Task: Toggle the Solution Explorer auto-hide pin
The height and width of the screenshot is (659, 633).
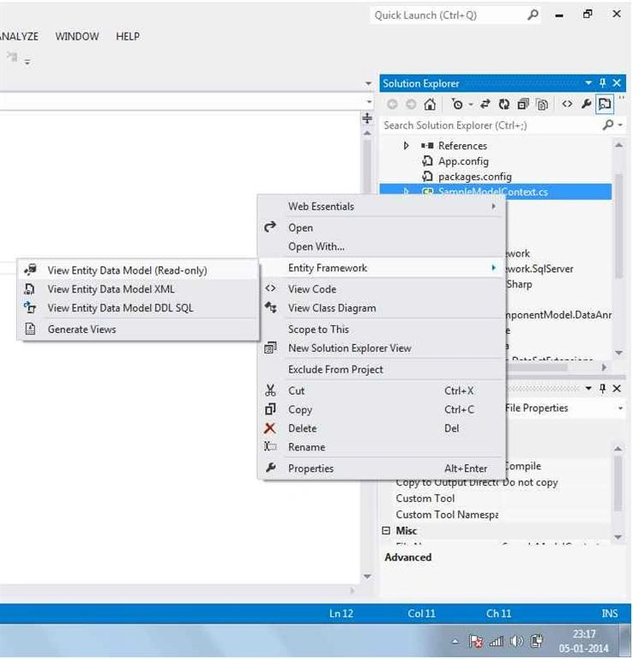Action: 602,82
